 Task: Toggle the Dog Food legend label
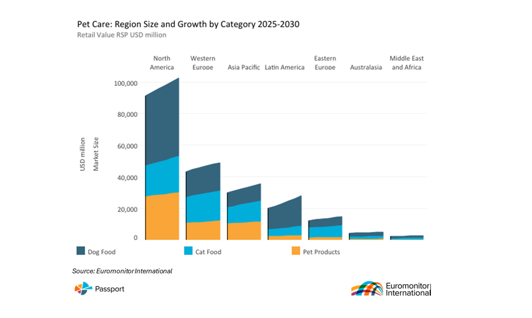102,252
